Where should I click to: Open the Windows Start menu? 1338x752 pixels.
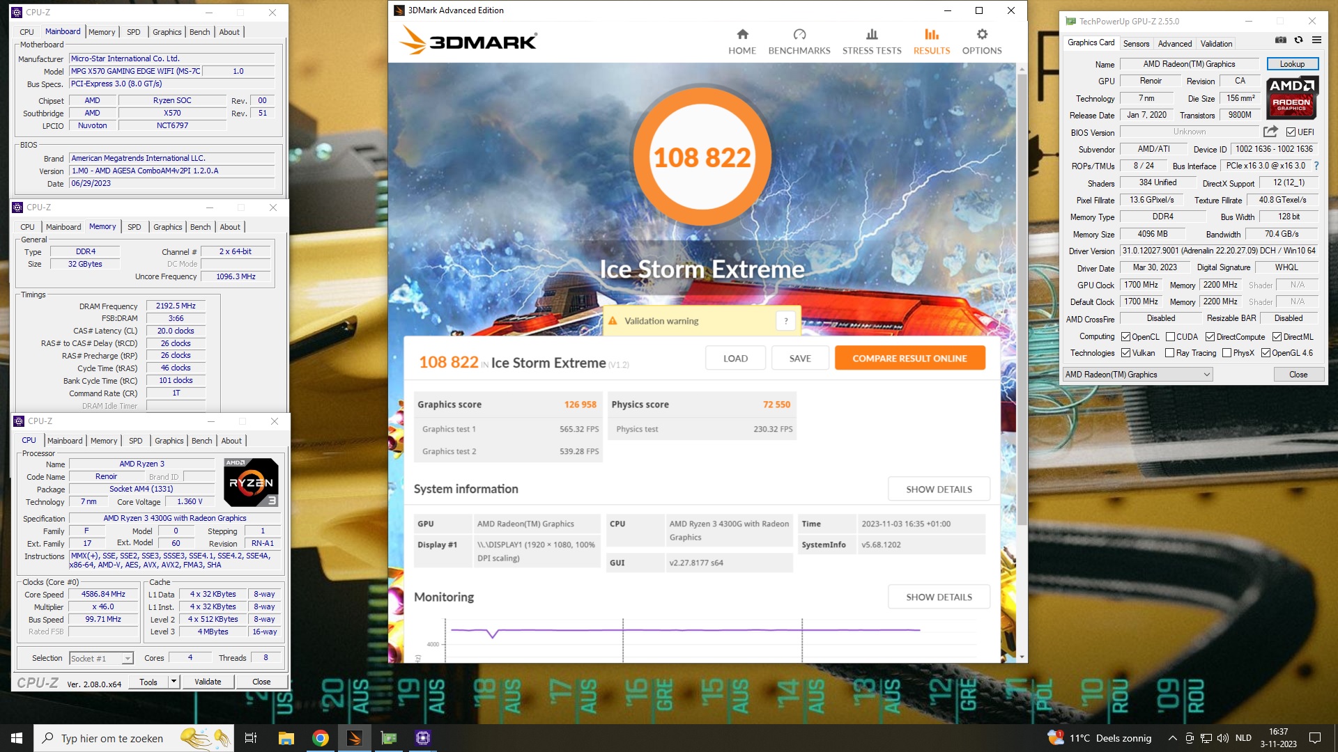click(17, 738)
